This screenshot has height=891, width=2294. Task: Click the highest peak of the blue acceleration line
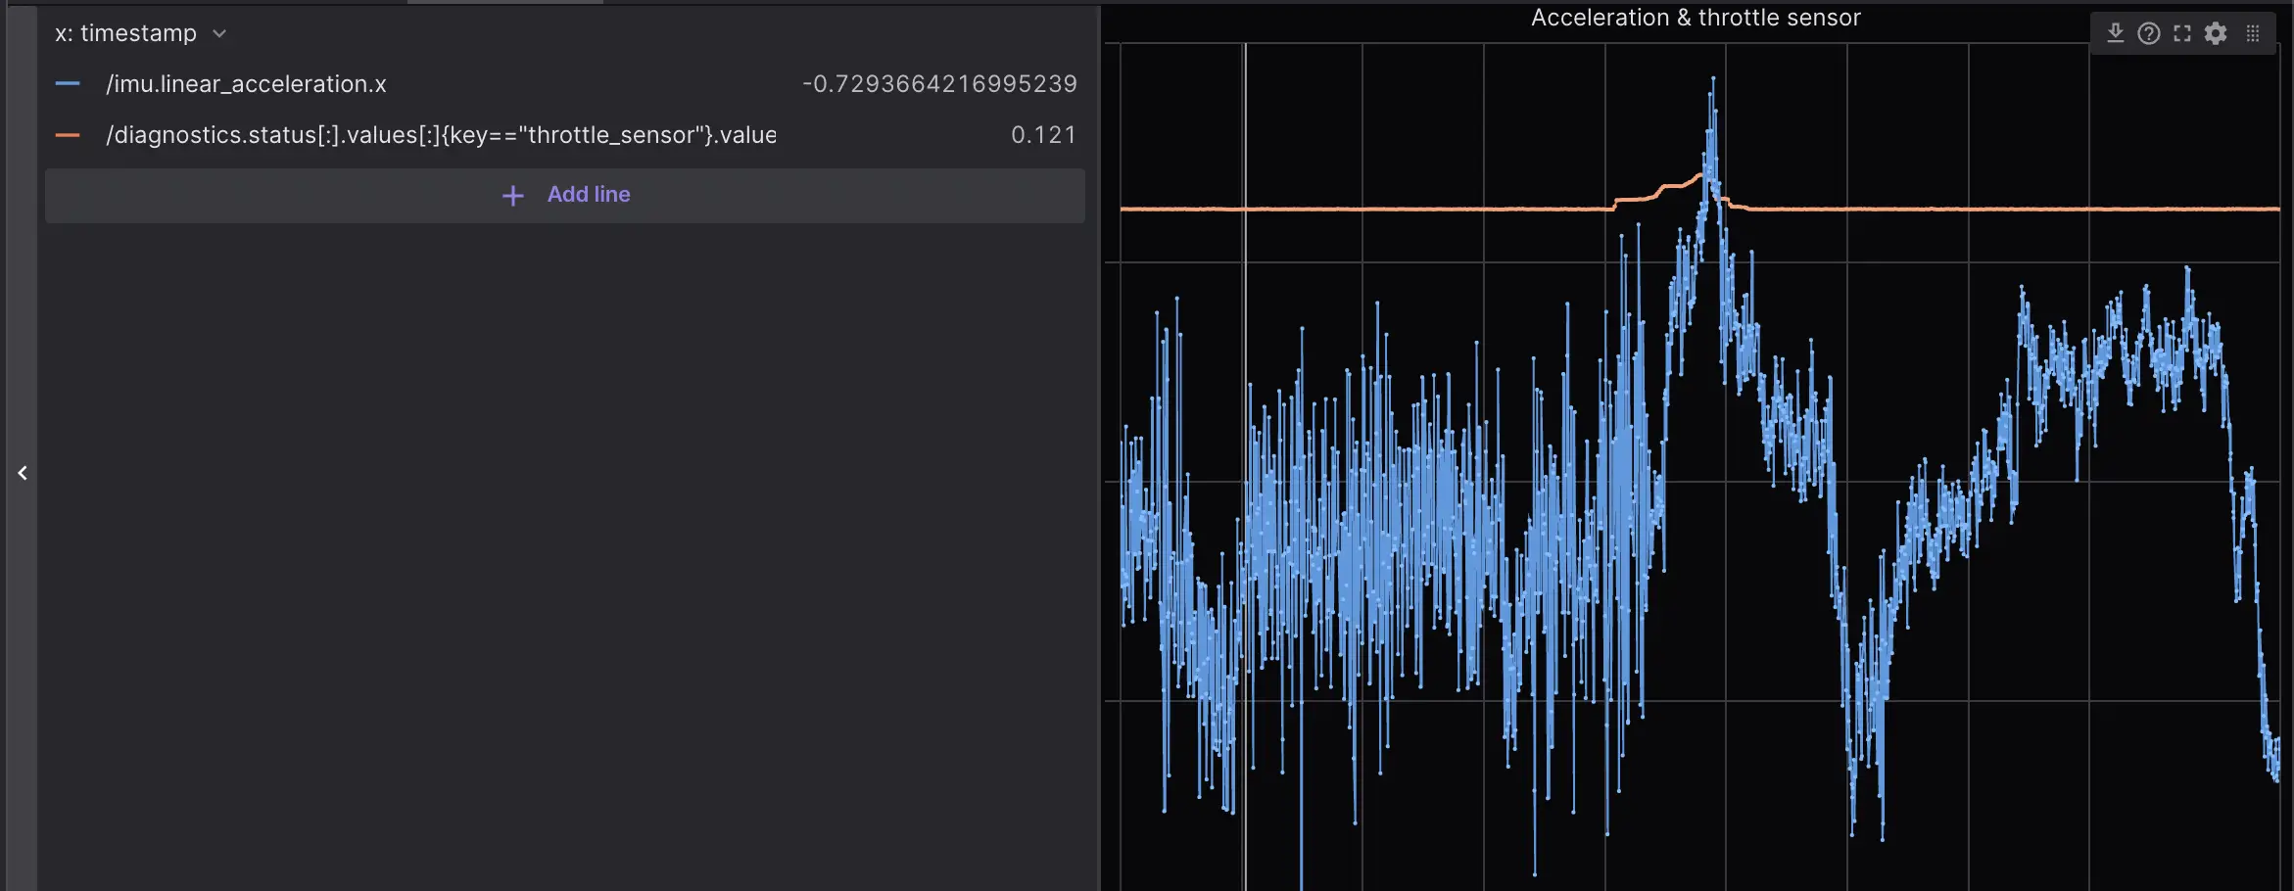click(x=1712, y=80)
